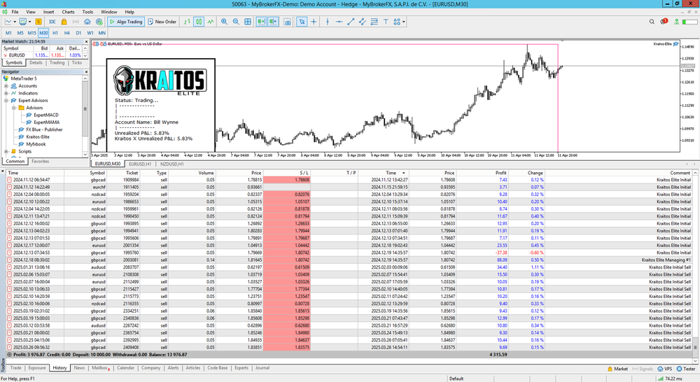Collapse Advisors folder in Navigator
This screenshot has height=382, width=700.
tap(14, 108)
